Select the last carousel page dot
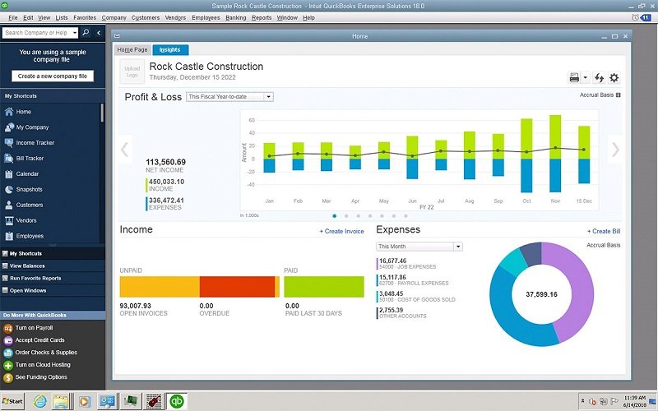 coord(405,216)
